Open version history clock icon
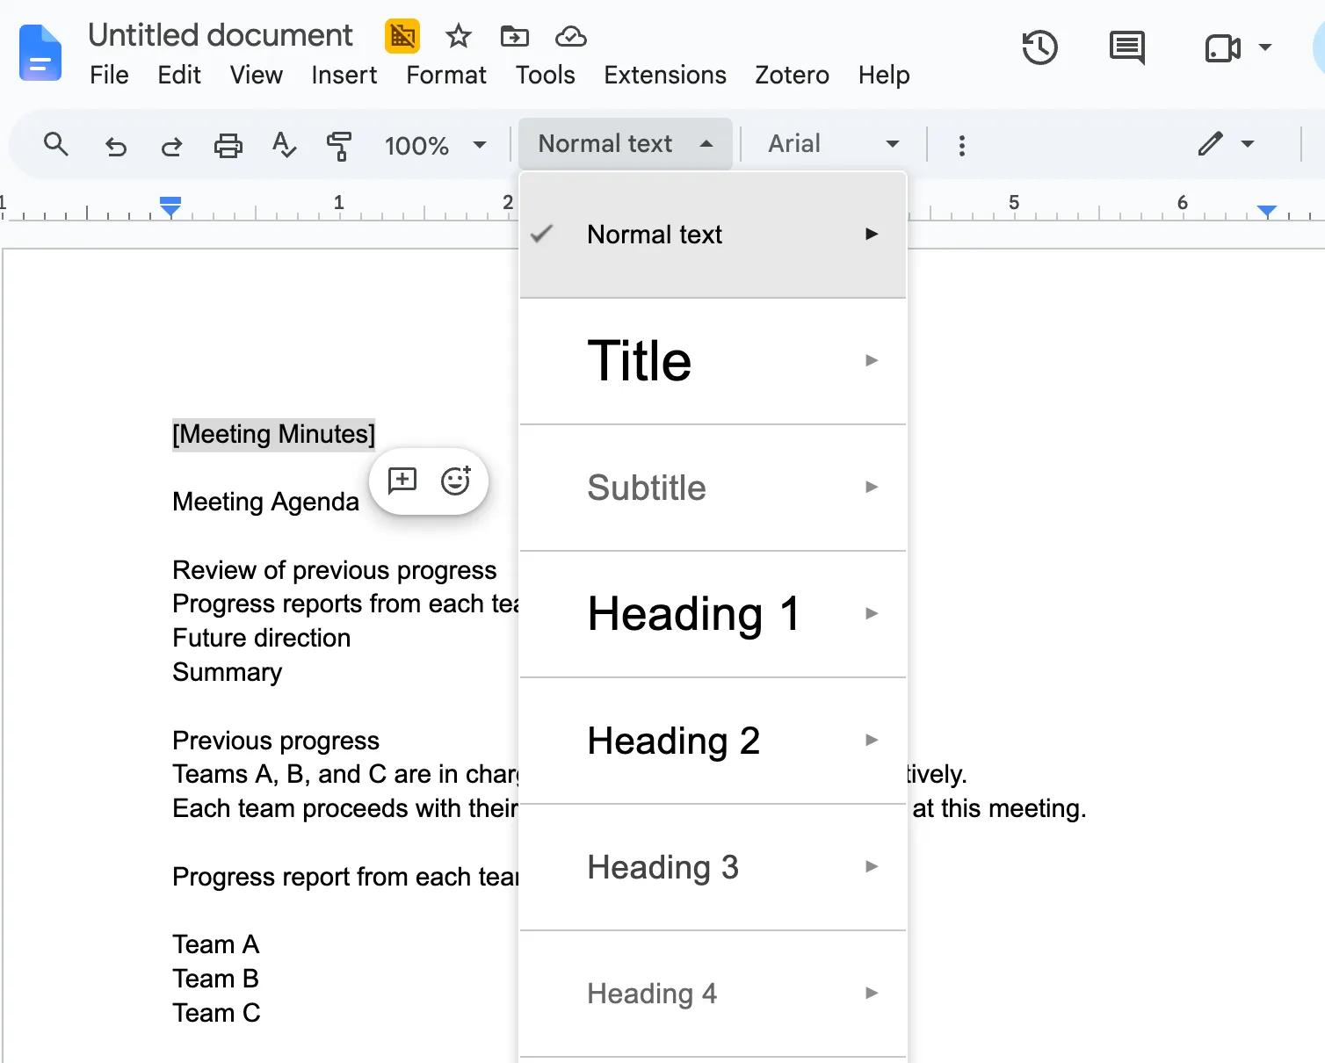This screenshot has width=1325, height=1063. coord(1039,47)
